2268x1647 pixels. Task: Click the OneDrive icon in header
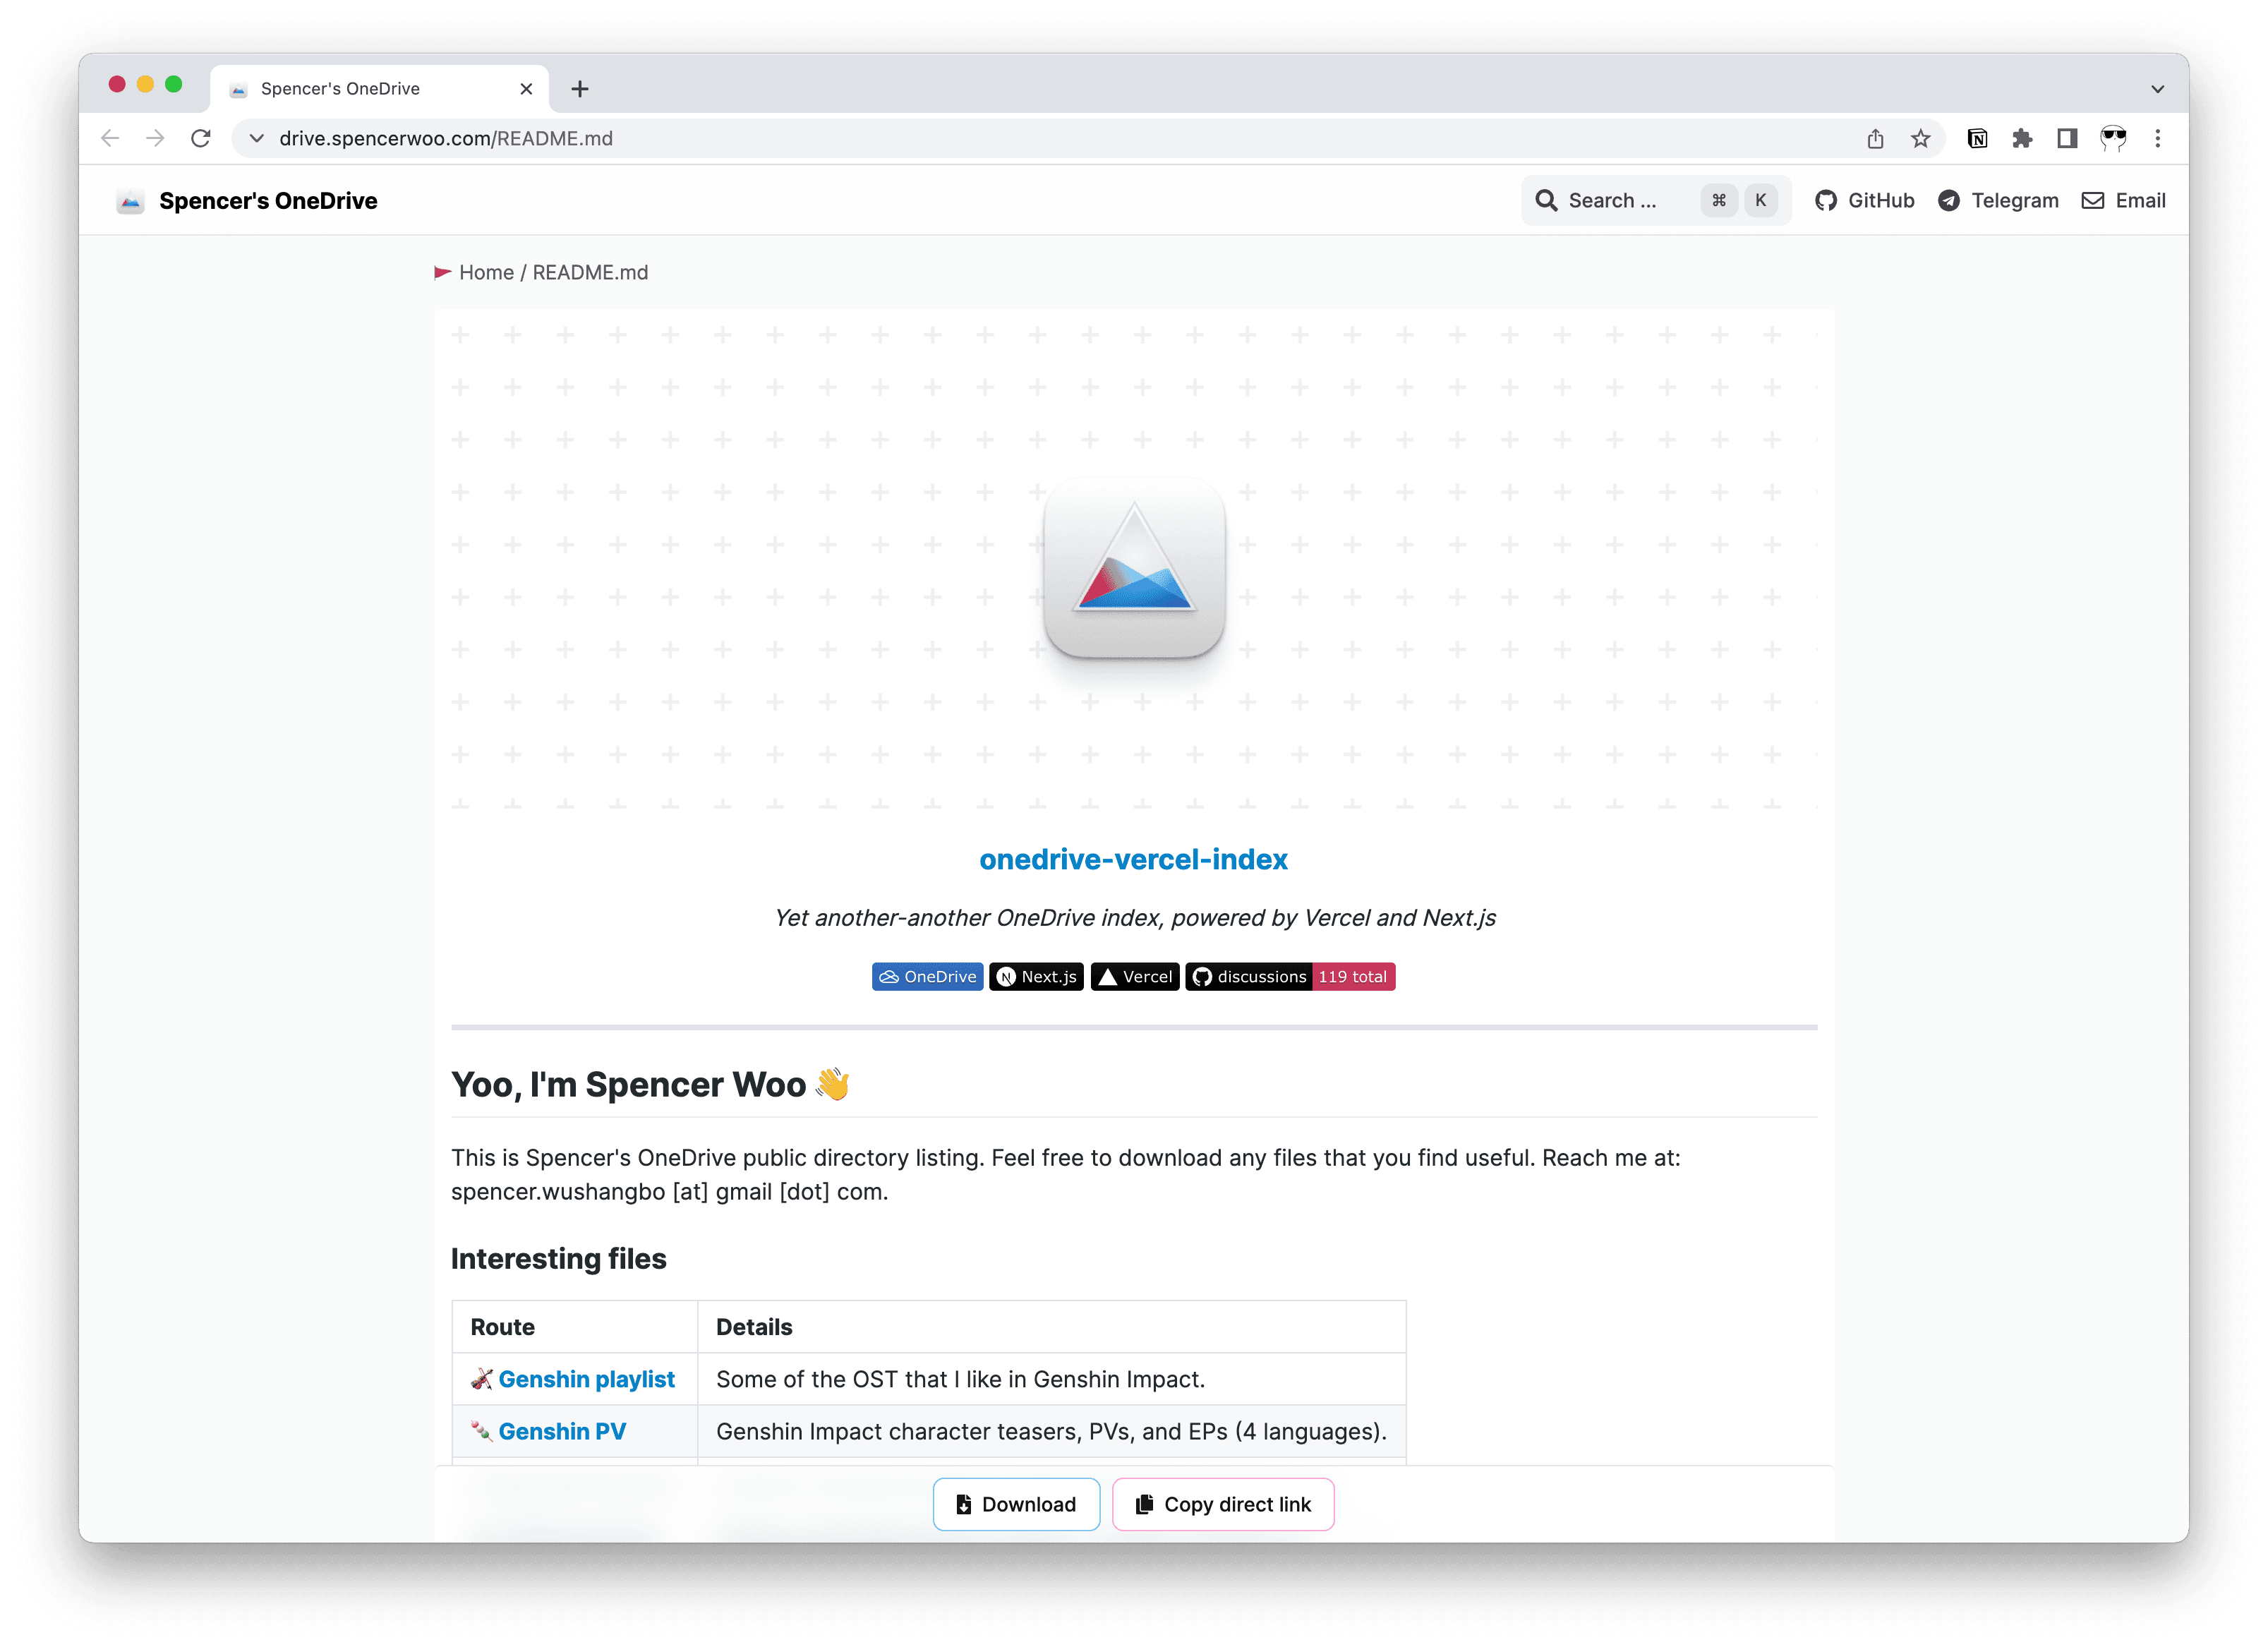(x=131, y=199)
